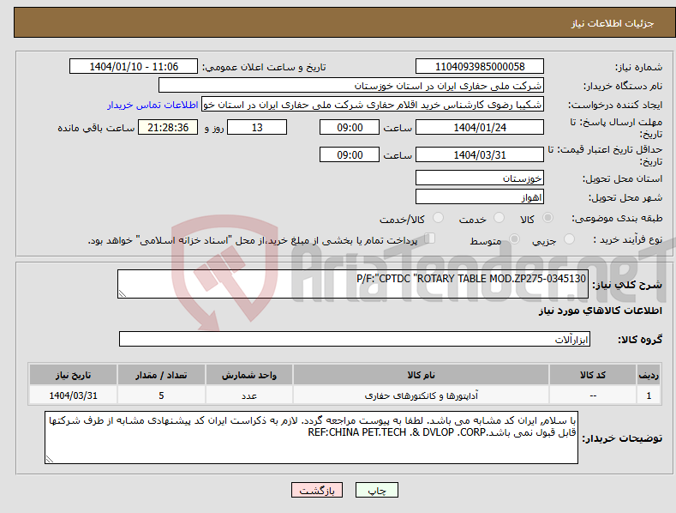Click the چاپ print button
Viewport: 676px width, 513px height.
point(376,490)
